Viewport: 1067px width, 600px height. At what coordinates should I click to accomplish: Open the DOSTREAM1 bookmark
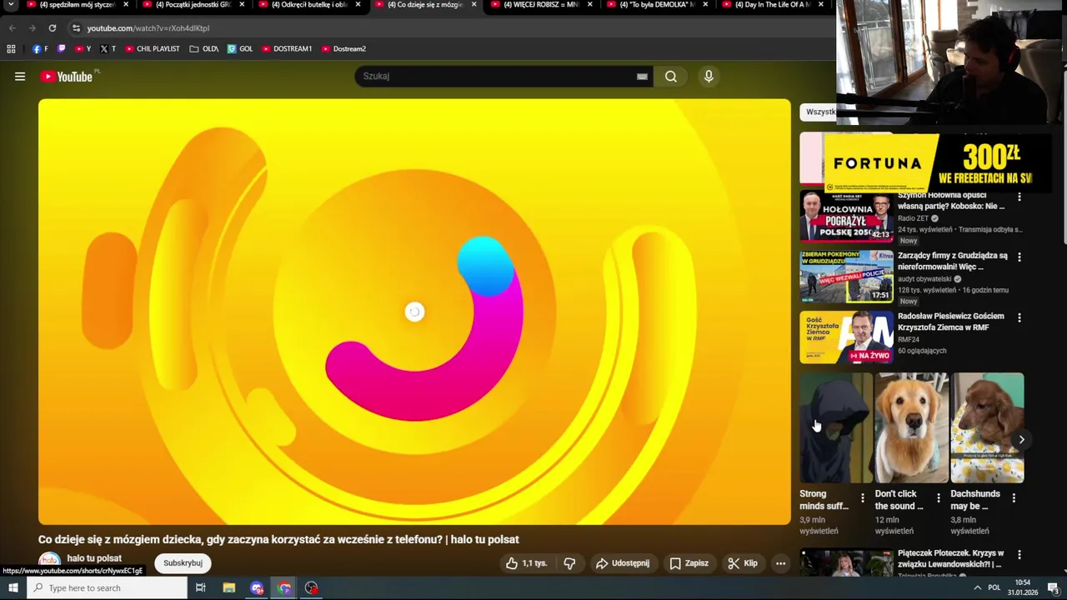(x=287, y=49)
